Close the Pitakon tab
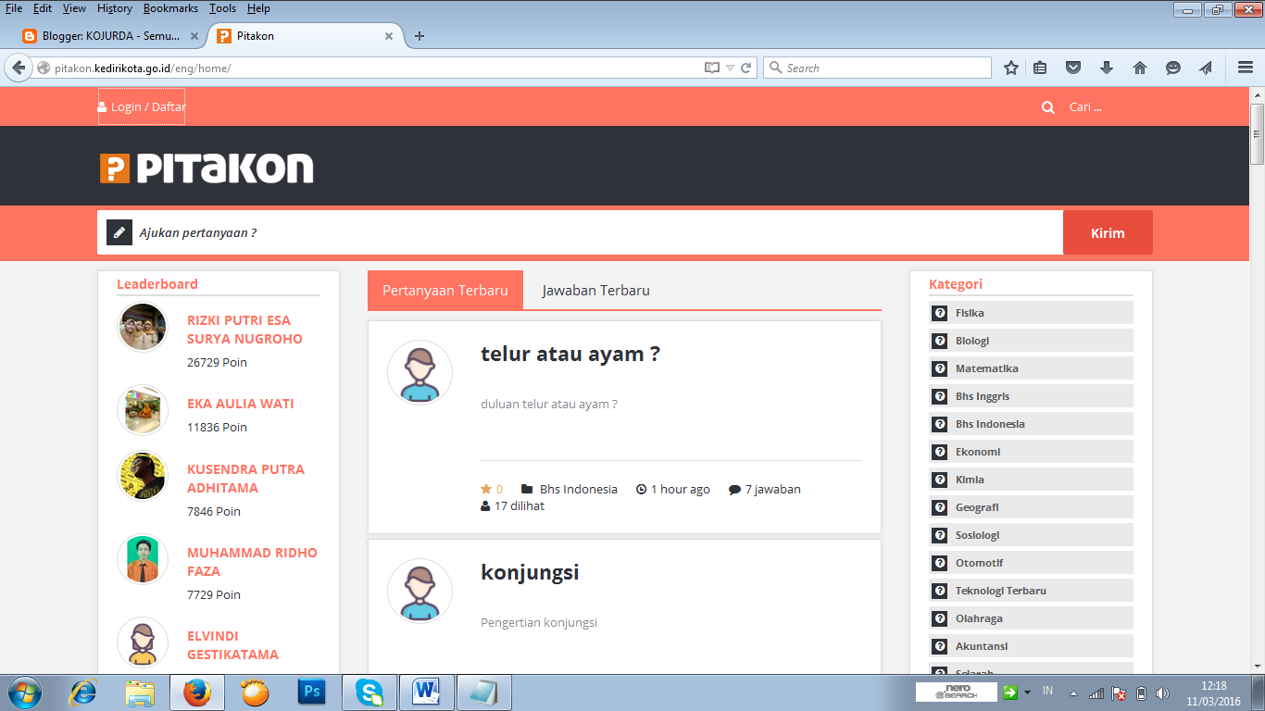Image resolution: width=1265 pixels, height=711 pixels. pos(389,36)
